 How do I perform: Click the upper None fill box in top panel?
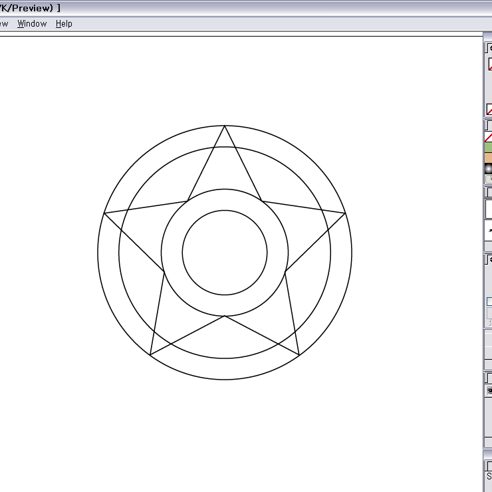point(490,64)
